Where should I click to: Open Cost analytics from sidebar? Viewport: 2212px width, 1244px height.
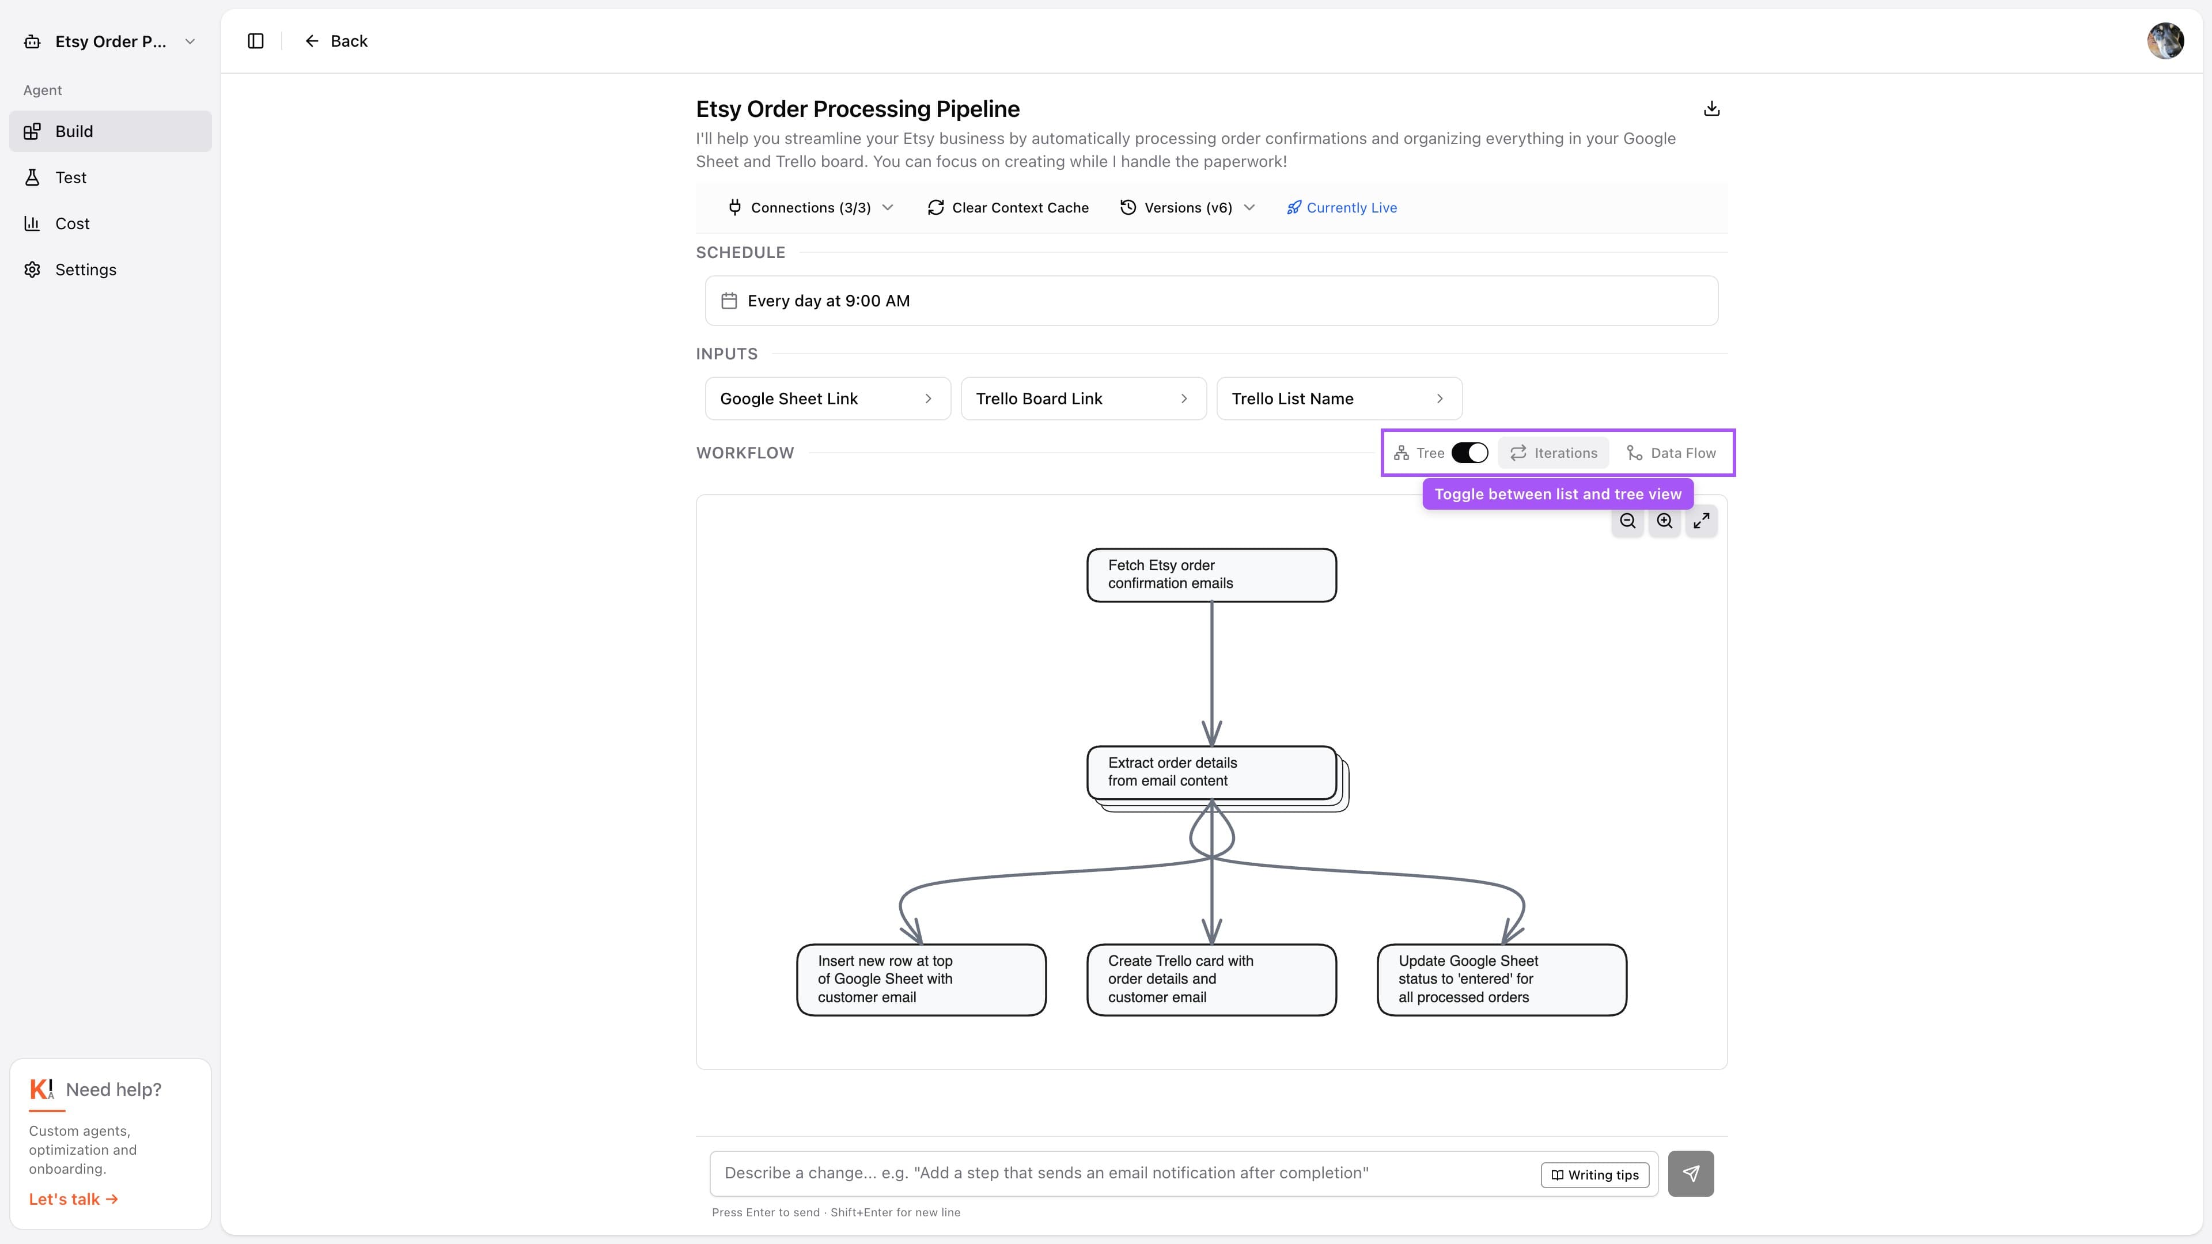pos(72,223)
